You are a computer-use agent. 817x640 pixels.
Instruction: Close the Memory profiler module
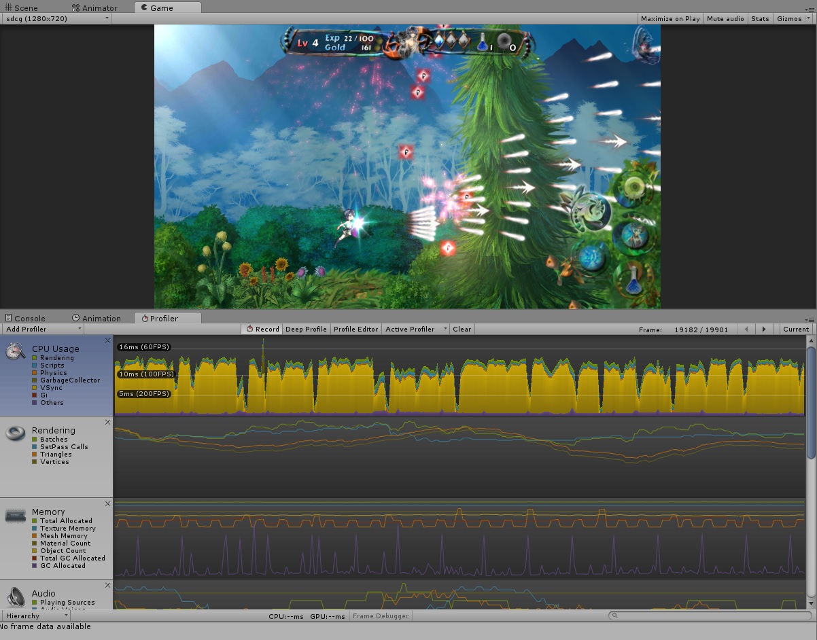click(x=107, y=503)
